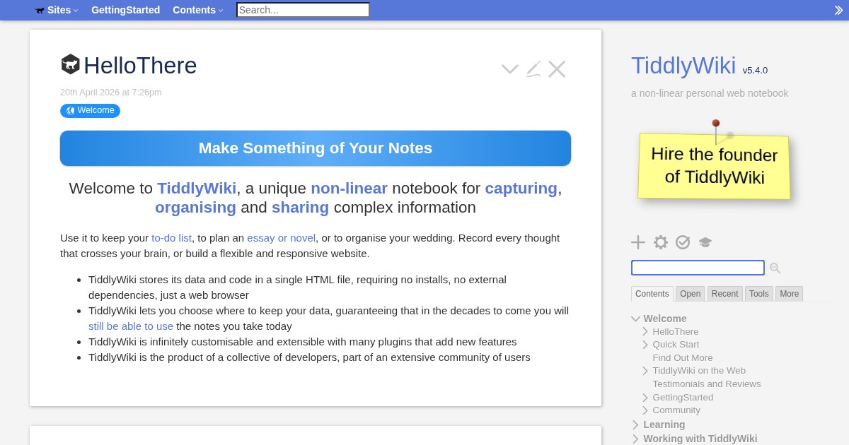Focus the sidebar search input box
This screenshot has height=445, width=849.
pos(698,268)
